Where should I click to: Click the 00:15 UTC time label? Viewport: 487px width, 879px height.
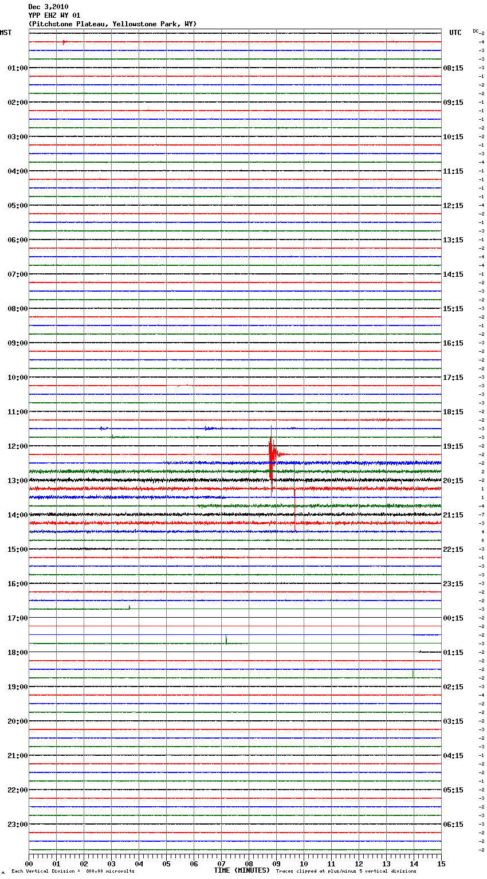[x=453, y=618]
